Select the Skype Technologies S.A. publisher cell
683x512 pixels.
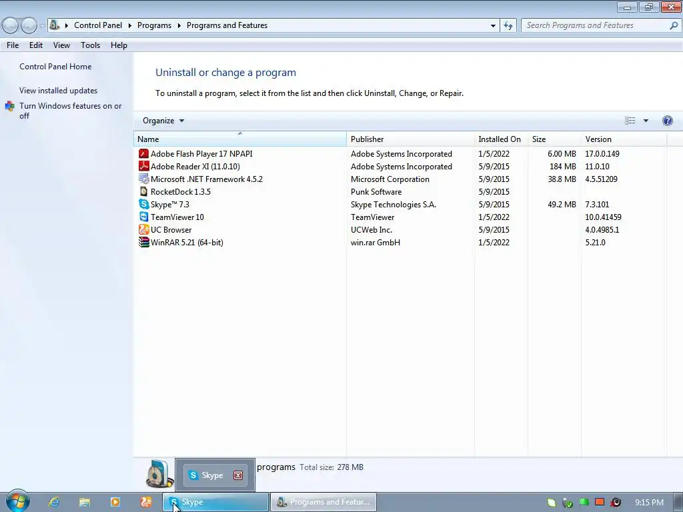pos(394,204)
